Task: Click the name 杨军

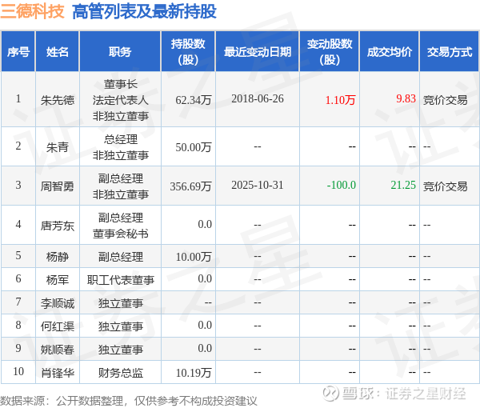Action: coord(58,280)
